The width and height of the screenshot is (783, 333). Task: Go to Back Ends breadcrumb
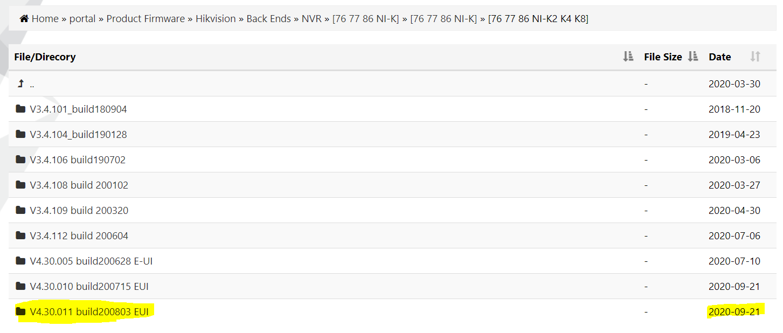[x=268, y=19]
